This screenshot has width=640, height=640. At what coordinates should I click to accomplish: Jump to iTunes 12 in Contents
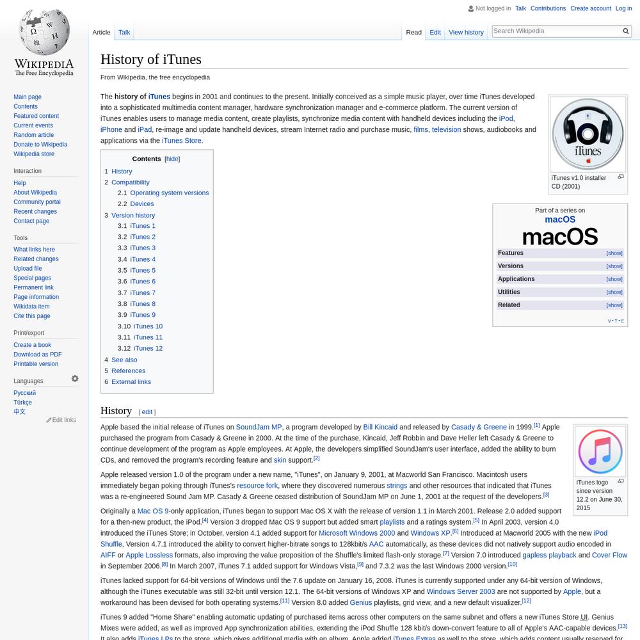click(148, 348)
